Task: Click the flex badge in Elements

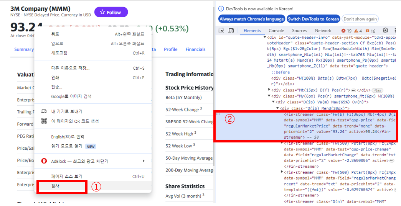Action: pos(378,90)
